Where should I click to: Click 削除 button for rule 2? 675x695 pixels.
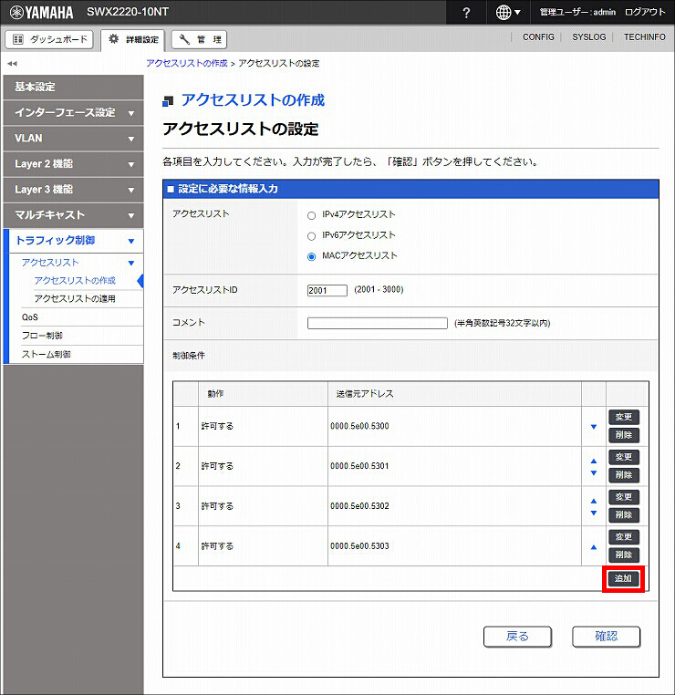[624, 475]
